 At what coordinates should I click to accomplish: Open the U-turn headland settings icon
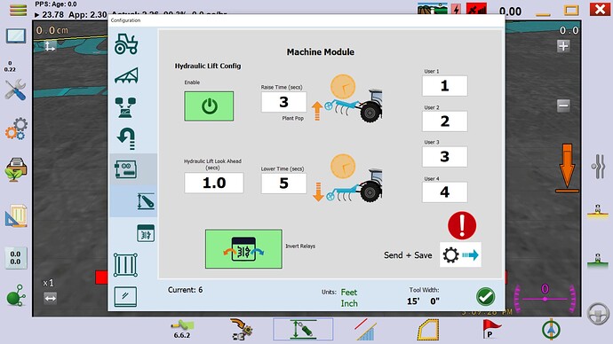[126, 139]
